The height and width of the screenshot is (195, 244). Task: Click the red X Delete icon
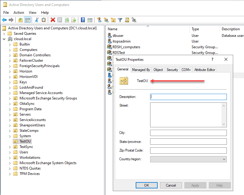coord(53,20)
